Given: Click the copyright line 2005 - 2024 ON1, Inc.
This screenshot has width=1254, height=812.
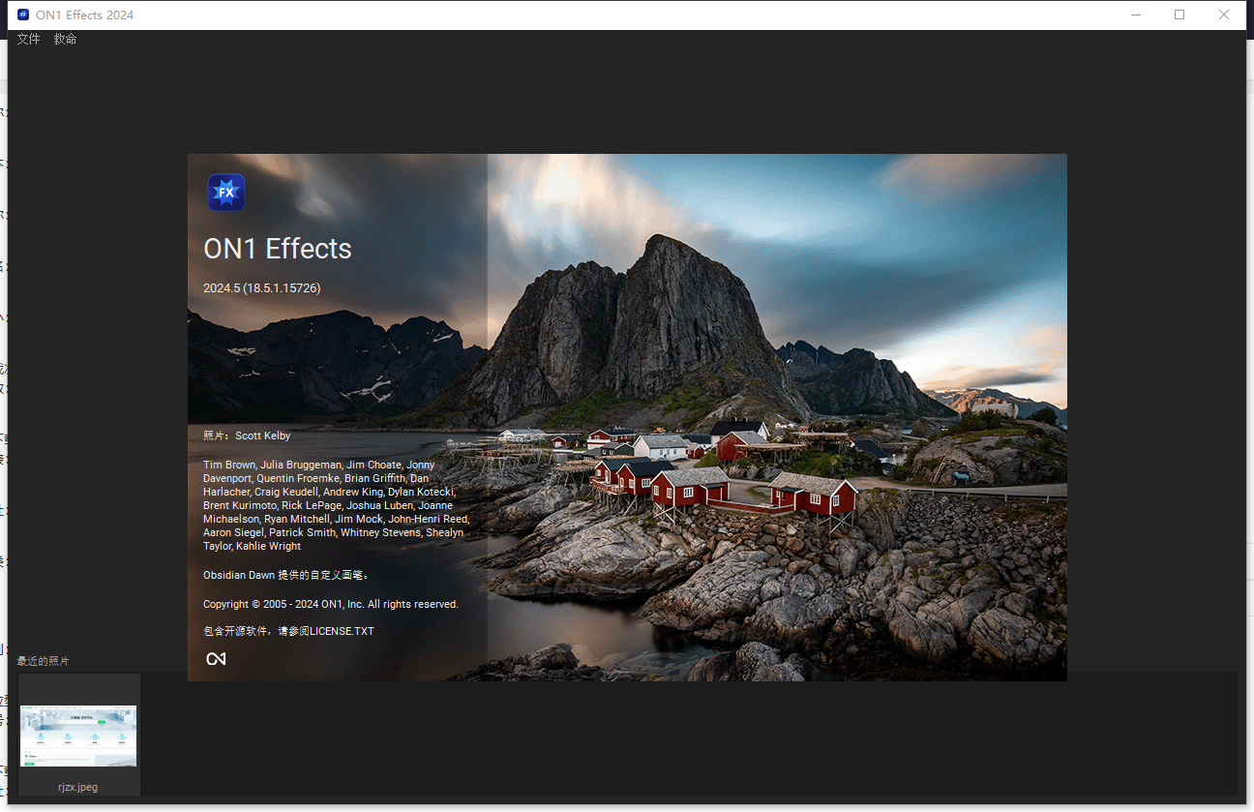Looking at the screenshot, I should coord(331,604).
